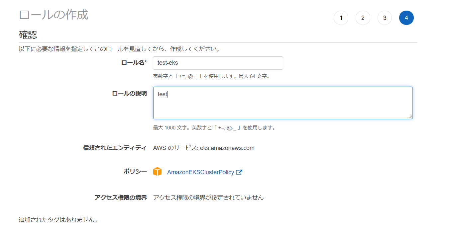Click the アクセス権限の境界が設定されていません text
The image size is (454, 228).
[208, 198]
